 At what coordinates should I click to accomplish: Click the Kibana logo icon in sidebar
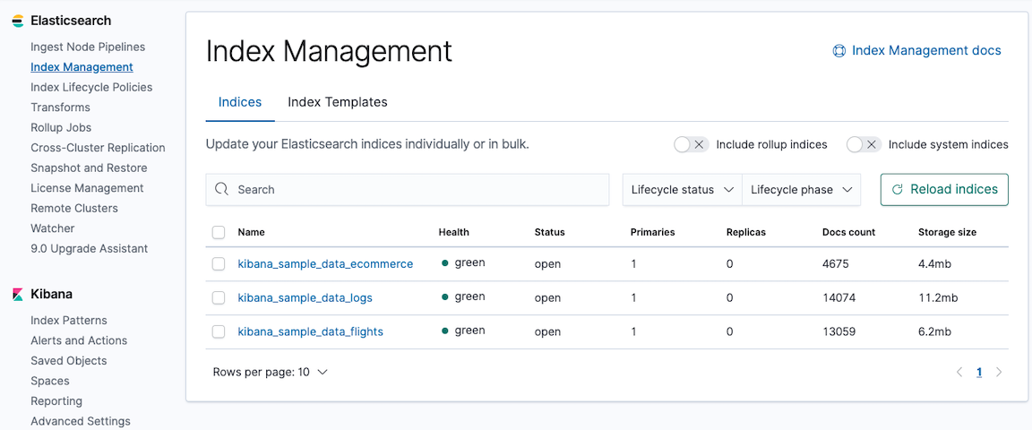(18, 295)
